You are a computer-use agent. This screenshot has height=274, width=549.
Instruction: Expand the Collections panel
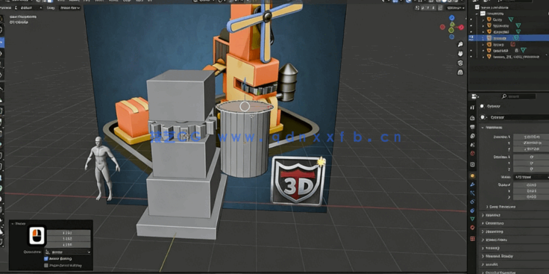[492, 223]
